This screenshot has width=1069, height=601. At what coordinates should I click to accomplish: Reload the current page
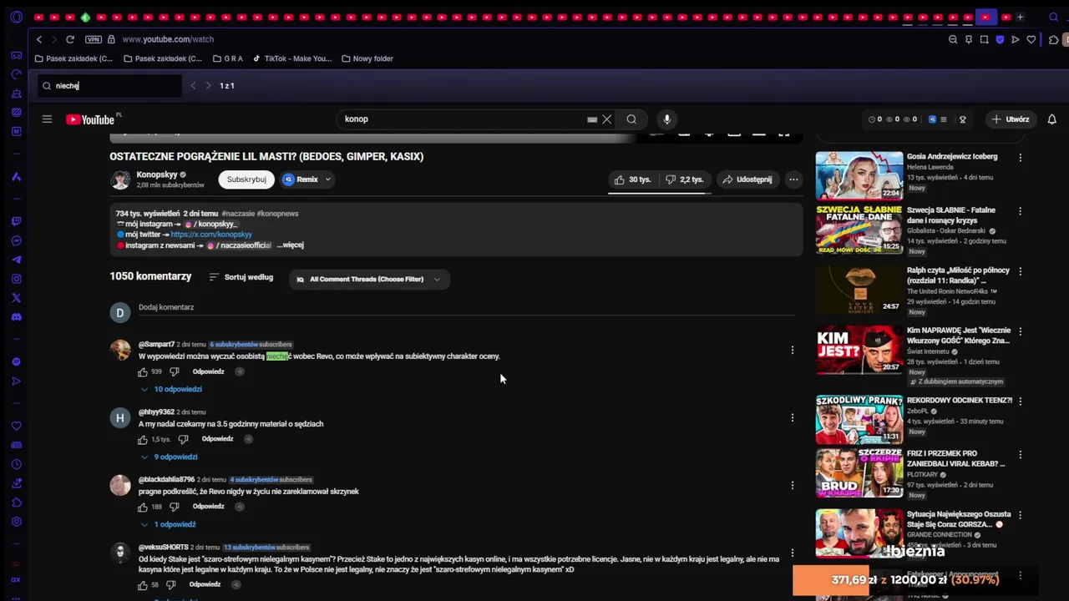[70, 39]
